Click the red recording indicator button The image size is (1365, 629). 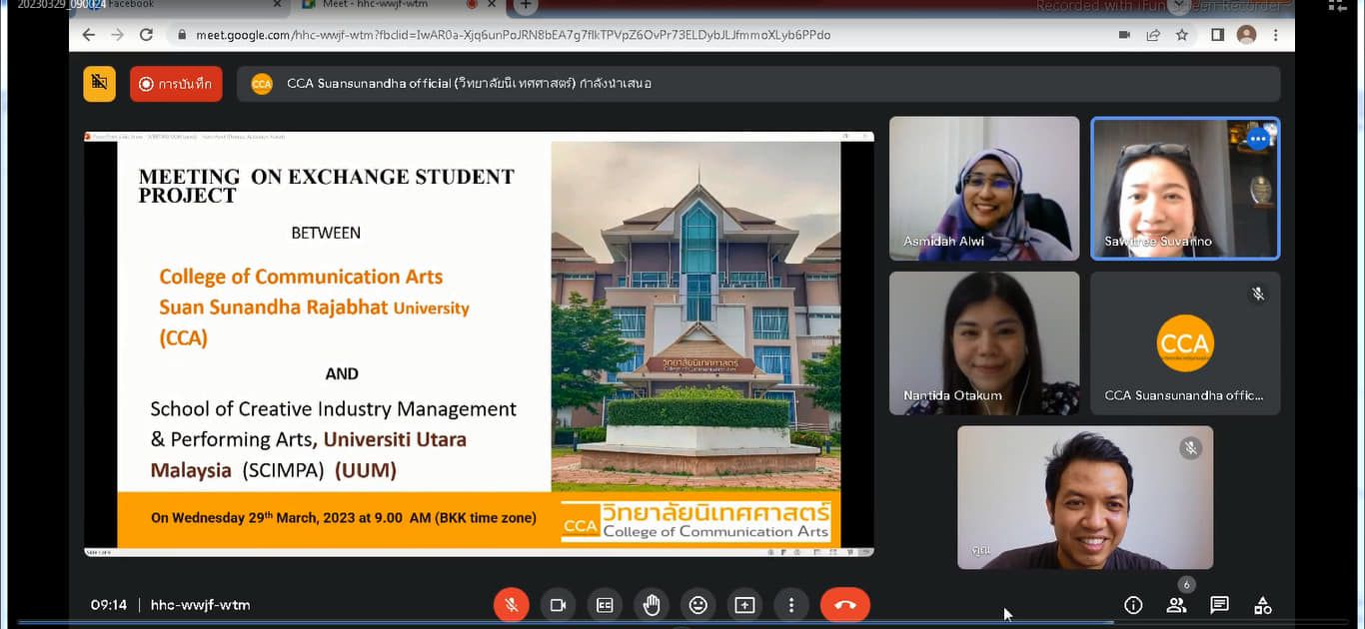pos(176,84)
